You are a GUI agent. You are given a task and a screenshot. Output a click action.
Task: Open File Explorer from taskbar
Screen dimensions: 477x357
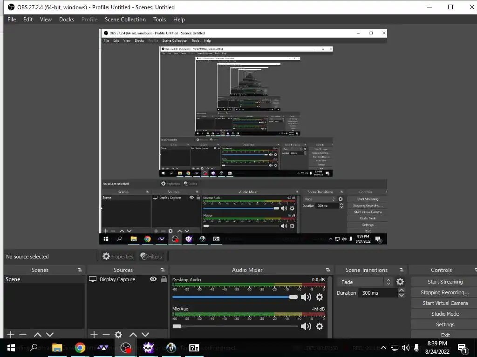(57, 348)
